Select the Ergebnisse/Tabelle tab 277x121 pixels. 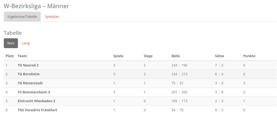point(22,17)
